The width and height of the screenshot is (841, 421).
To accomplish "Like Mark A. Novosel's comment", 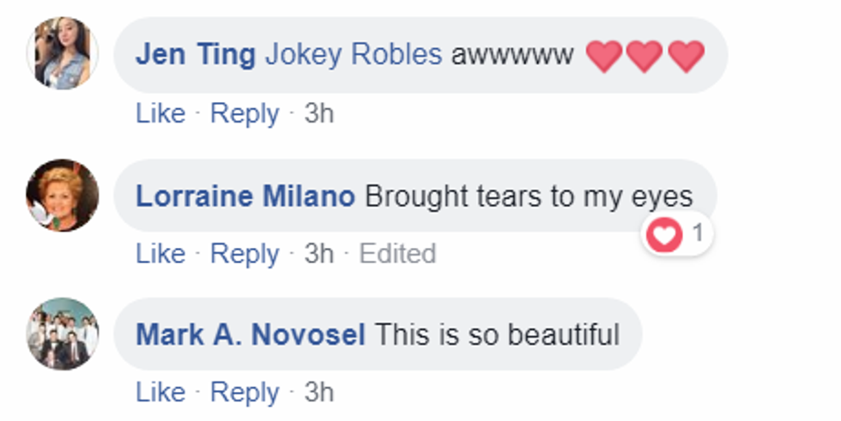I will click(x=160, y=393).
